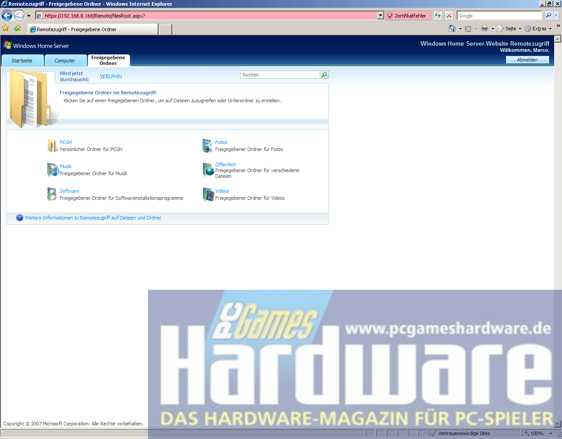The height and width of the screenshot is (439, 562).
Task: Click the Add to Favorites icon
Action: [x=17, y=29]
